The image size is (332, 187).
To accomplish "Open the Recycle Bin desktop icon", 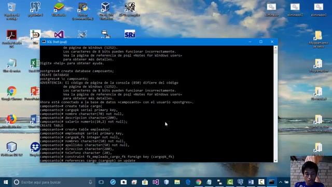I will tap(11, 10).
